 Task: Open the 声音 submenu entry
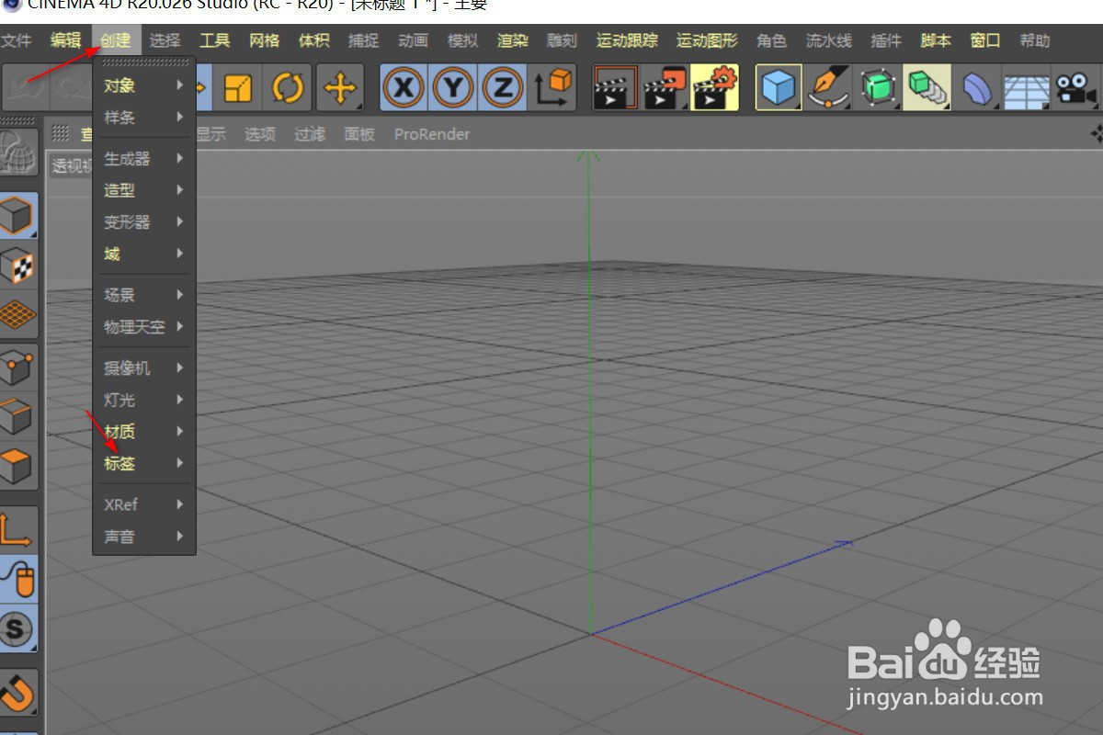click(x=144, y=537)
